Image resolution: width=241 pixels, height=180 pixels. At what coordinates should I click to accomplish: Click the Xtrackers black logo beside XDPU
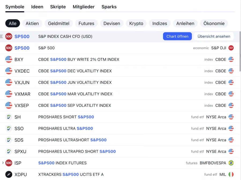click(9, 174)
